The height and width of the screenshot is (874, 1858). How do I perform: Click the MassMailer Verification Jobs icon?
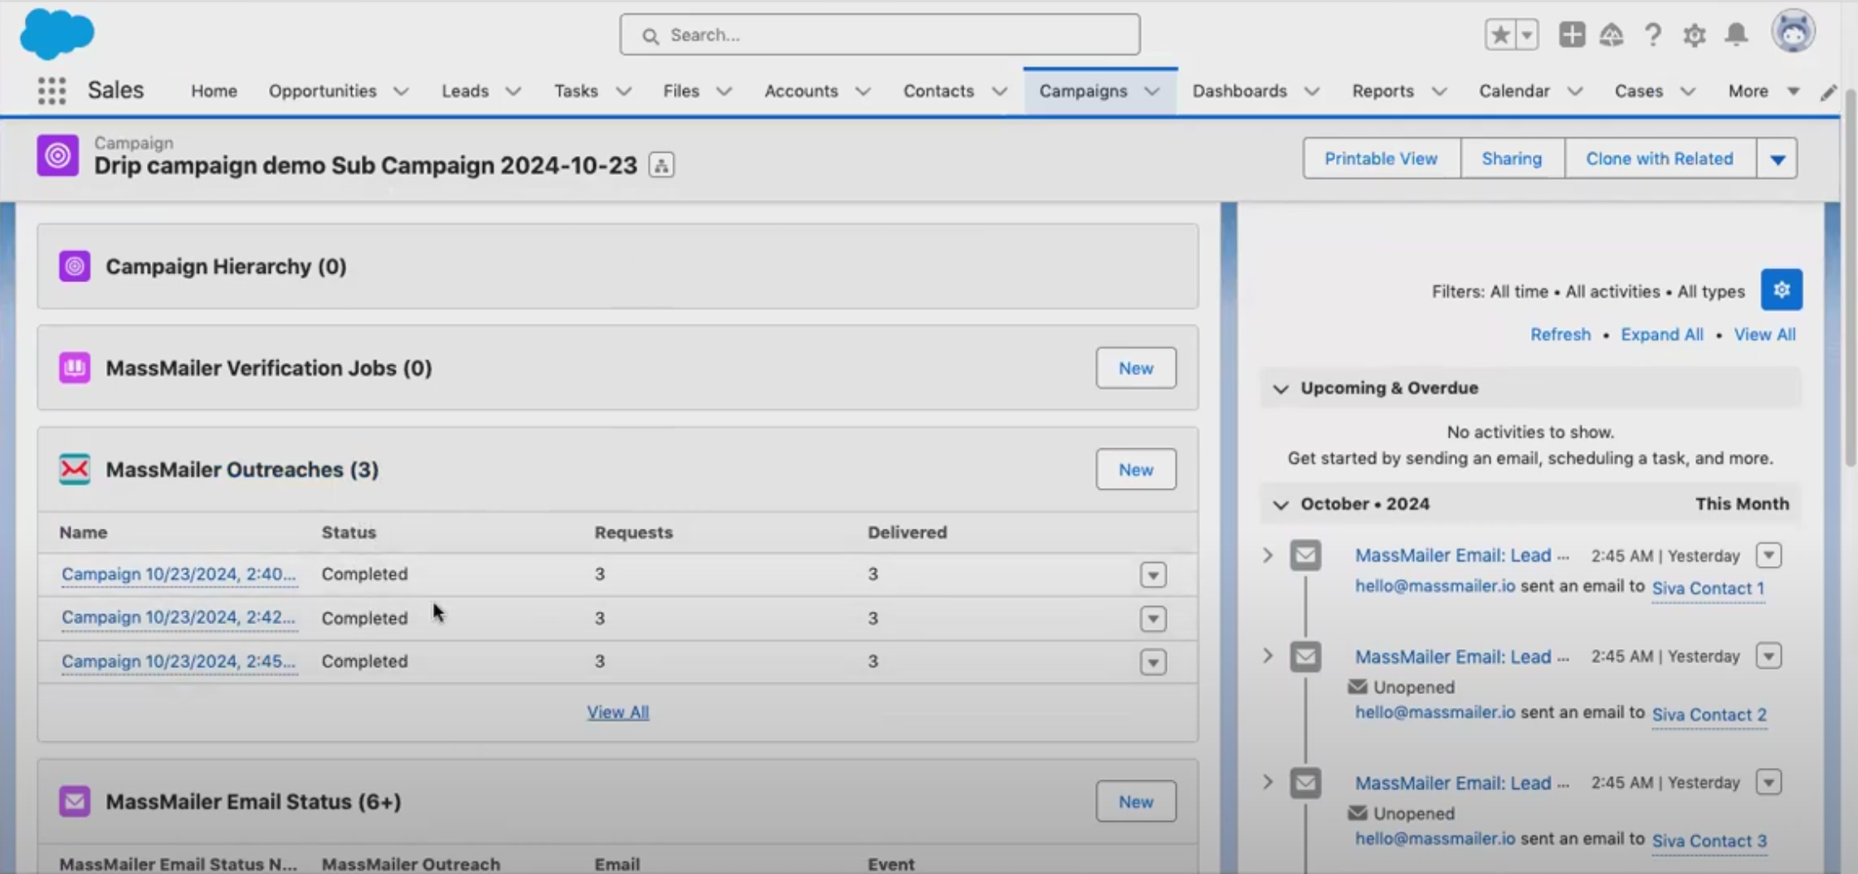pos(75,368)
